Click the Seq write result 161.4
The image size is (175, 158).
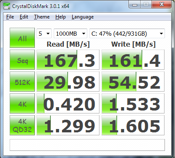point(133,60)
